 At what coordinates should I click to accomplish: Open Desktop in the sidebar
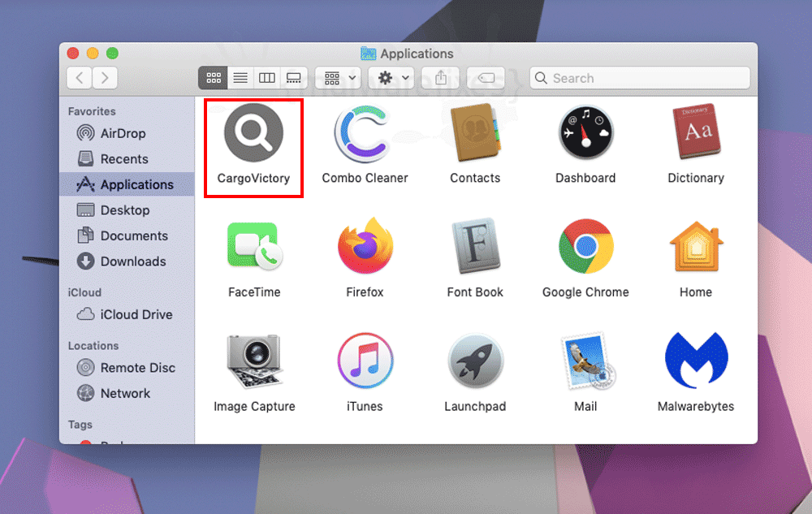[x=127, y=210]
